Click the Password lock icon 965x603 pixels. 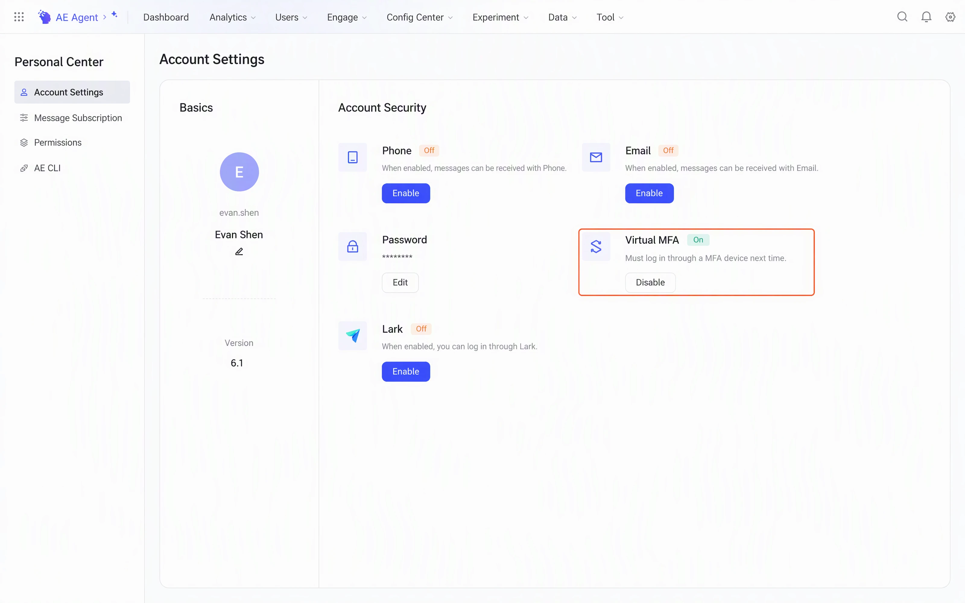tap(353, 246)
